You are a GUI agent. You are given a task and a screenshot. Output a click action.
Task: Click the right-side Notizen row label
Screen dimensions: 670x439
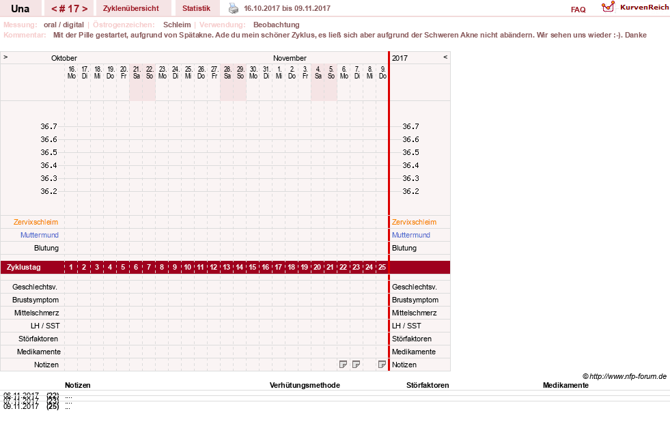(404, 365)
